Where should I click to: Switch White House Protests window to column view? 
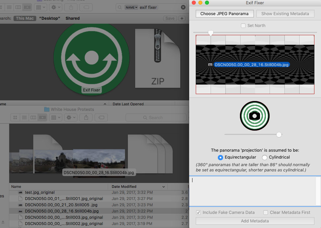(x=33, y=117)
